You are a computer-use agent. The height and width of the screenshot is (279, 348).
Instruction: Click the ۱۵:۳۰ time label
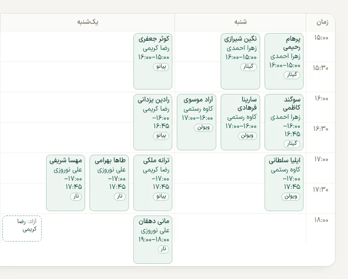click(320, 68)
